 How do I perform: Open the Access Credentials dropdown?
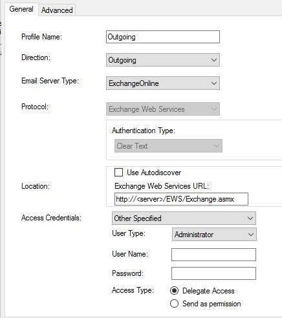184,218
